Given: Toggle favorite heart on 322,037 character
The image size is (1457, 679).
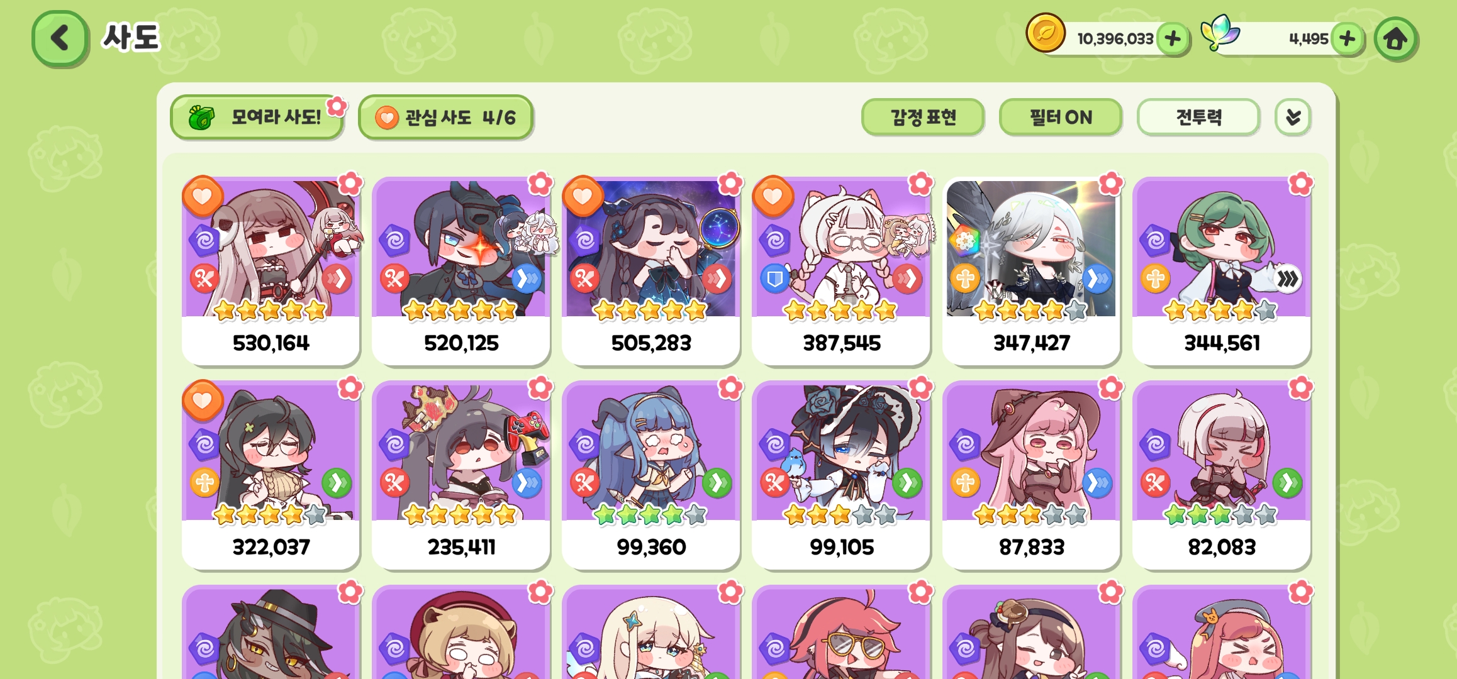Looking at the screenshot, I should coord(203,400).
